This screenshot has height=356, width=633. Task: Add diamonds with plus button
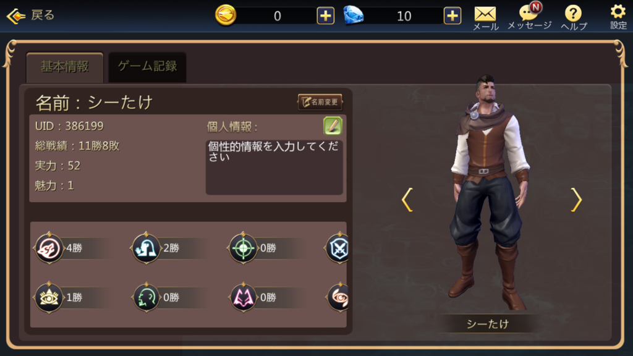[452, 15]
